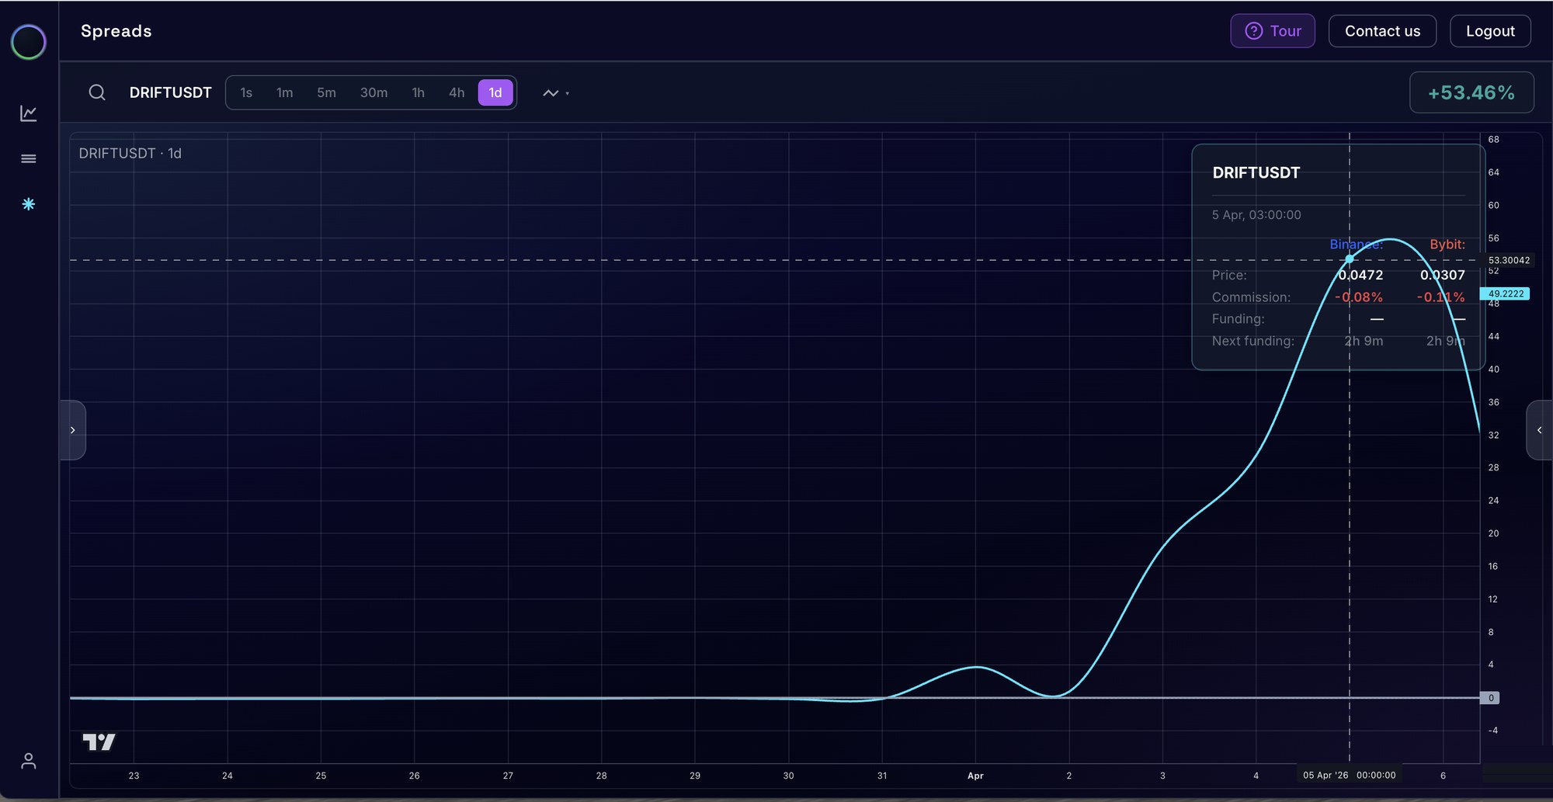The image size is (1553, 802).
Task: Click the Apr month label on the time axis
Action: pyautogui.click(x=975, y=776)
